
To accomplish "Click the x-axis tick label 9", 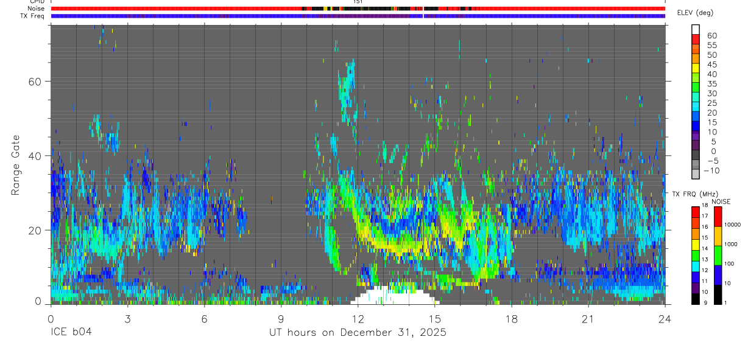I will pos(281,319).
